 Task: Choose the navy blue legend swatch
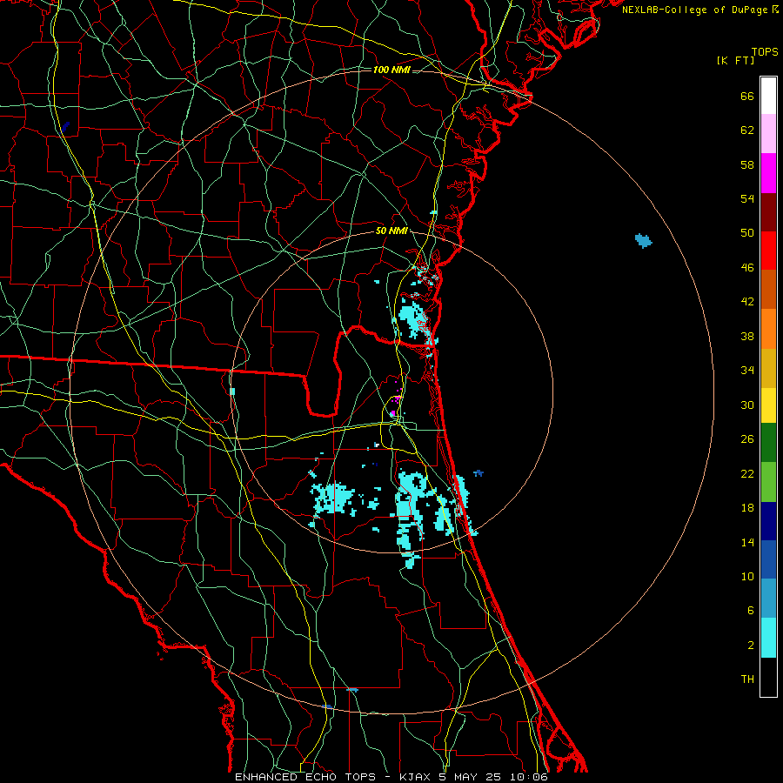coord(768,521)
